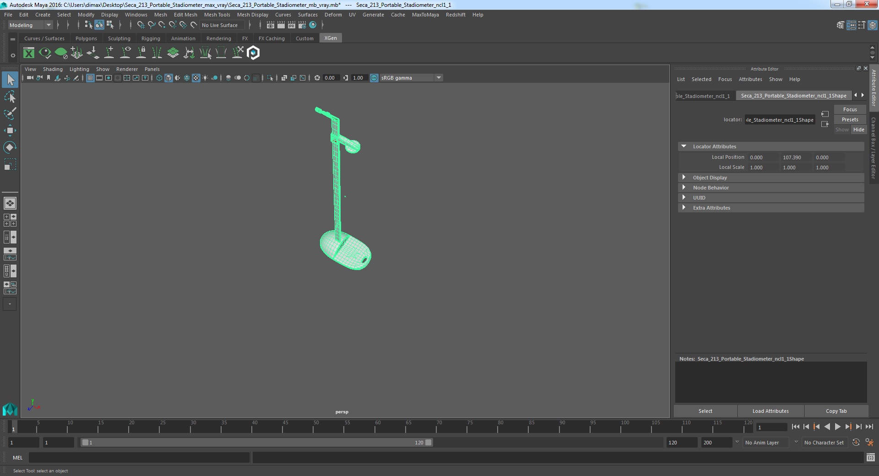Collapse the Locator Attributes section
The height and width of the screenshot is (476, 879).
click(684, 146)
